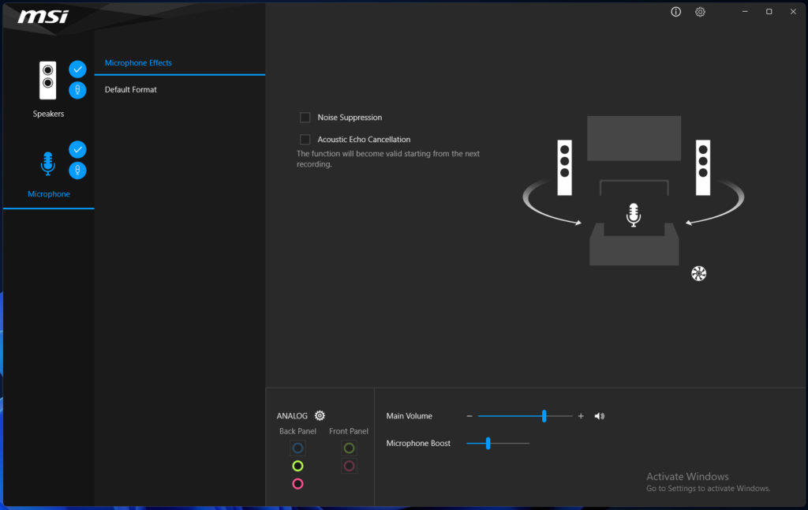Click the microphone badge beside Speakers
The height and width of the screenshot is (510, 808).
pyautogui.click(x=77, y=90)
